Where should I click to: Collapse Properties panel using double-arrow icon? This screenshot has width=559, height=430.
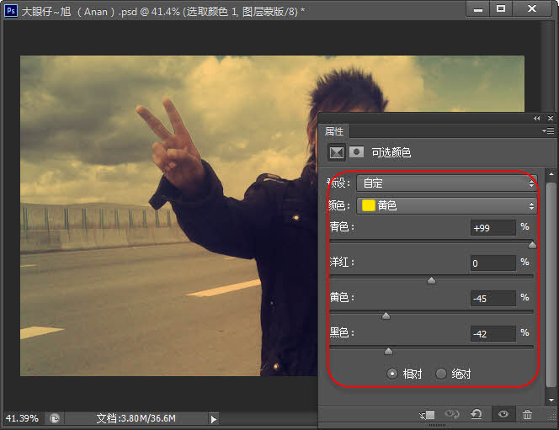click(536, 119)
